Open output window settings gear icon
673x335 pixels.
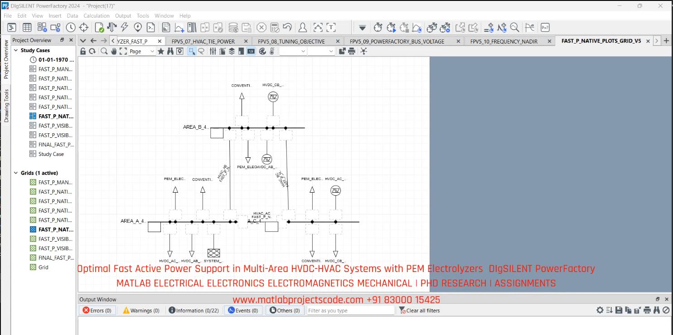(x=600, y=311)
